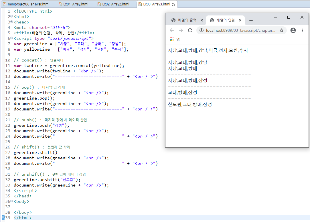
Task: Close the 배열의 연결 browser tab
Action: (240, 20)
